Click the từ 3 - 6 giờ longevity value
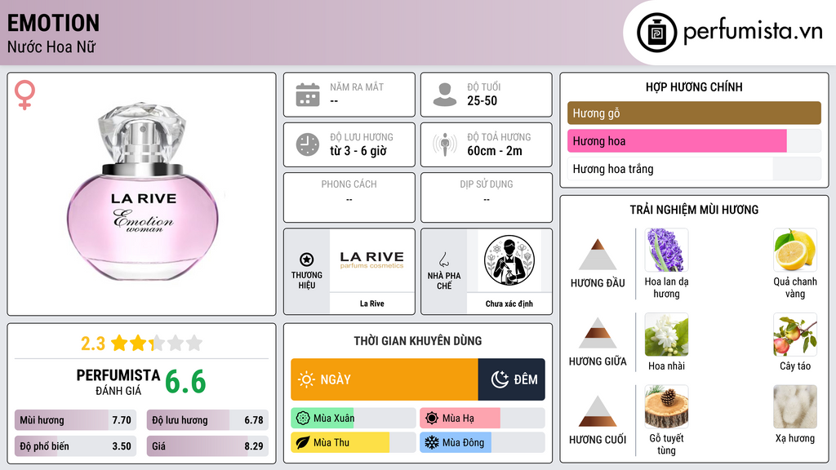Image resolution: width=836 pixels, height=470 pixels. point(358,151)
